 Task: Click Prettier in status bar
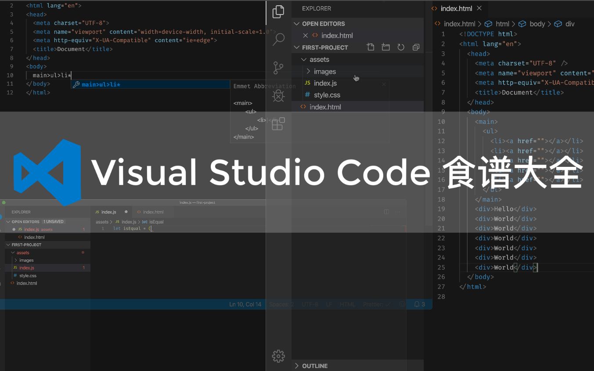click(x=377, y=304)
